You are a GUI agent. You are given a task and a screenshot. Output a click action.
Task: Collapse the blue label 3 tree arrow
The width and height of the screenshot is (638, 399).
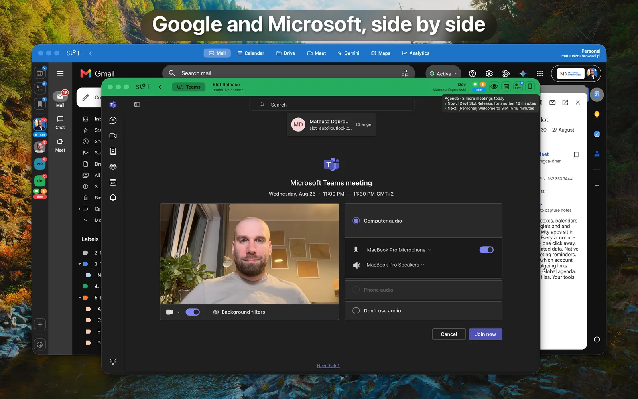pos(79,264)
